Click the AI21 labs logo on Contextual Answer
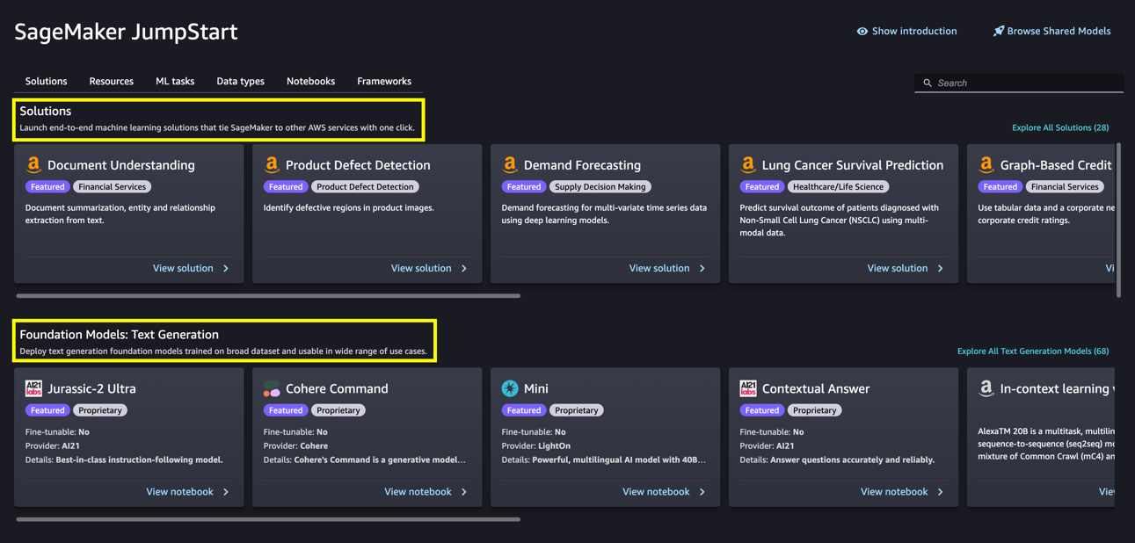This screenshot has width=1135, height=543. pos(748,388)
